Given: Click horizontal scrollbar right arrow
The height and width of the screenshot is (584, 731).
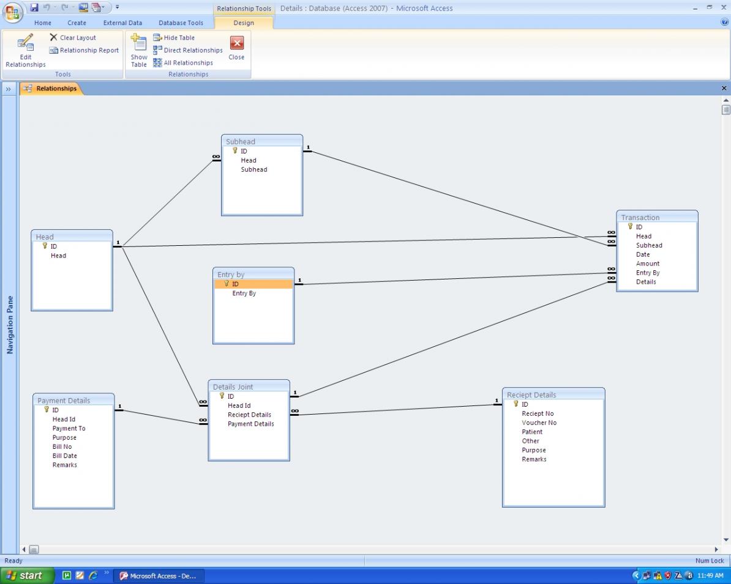Looking at the screenshot, I should pyautogui.click(x=716, y=550).
